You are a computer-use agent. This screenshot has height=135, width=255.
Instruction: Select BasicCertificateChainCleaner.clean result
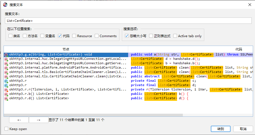(x=66, y=72)
